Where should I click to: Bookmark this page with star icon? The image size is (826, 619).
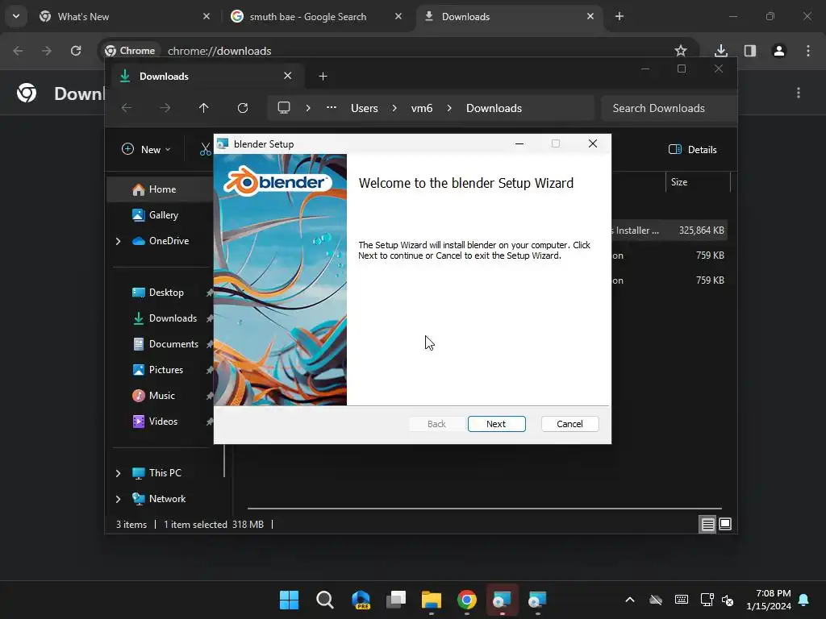[x=680, y=51]
